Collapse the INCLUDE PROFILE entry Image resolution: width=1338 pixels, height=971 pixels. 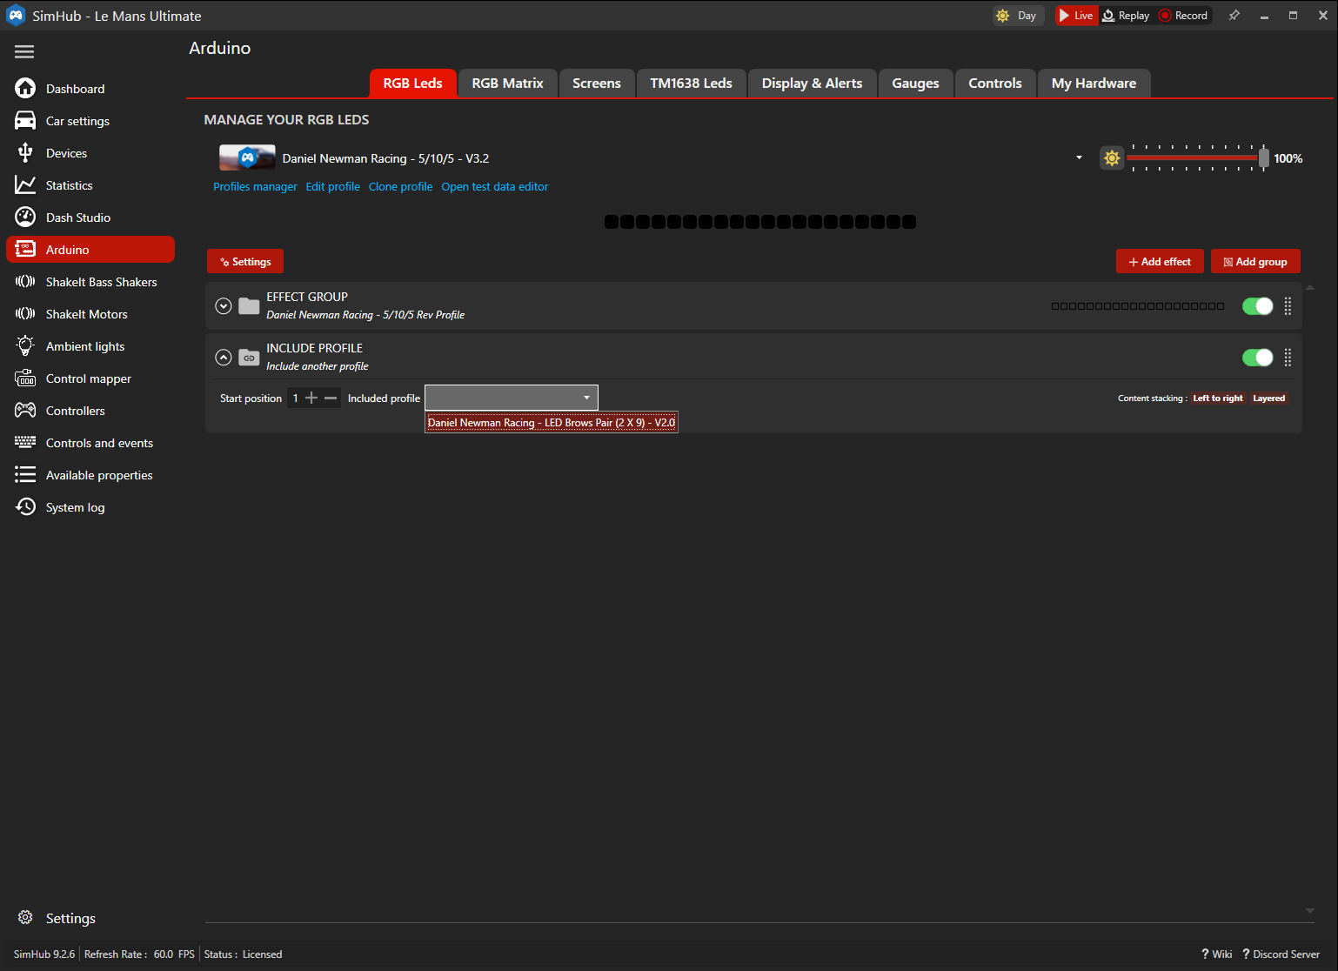[224, 357]
